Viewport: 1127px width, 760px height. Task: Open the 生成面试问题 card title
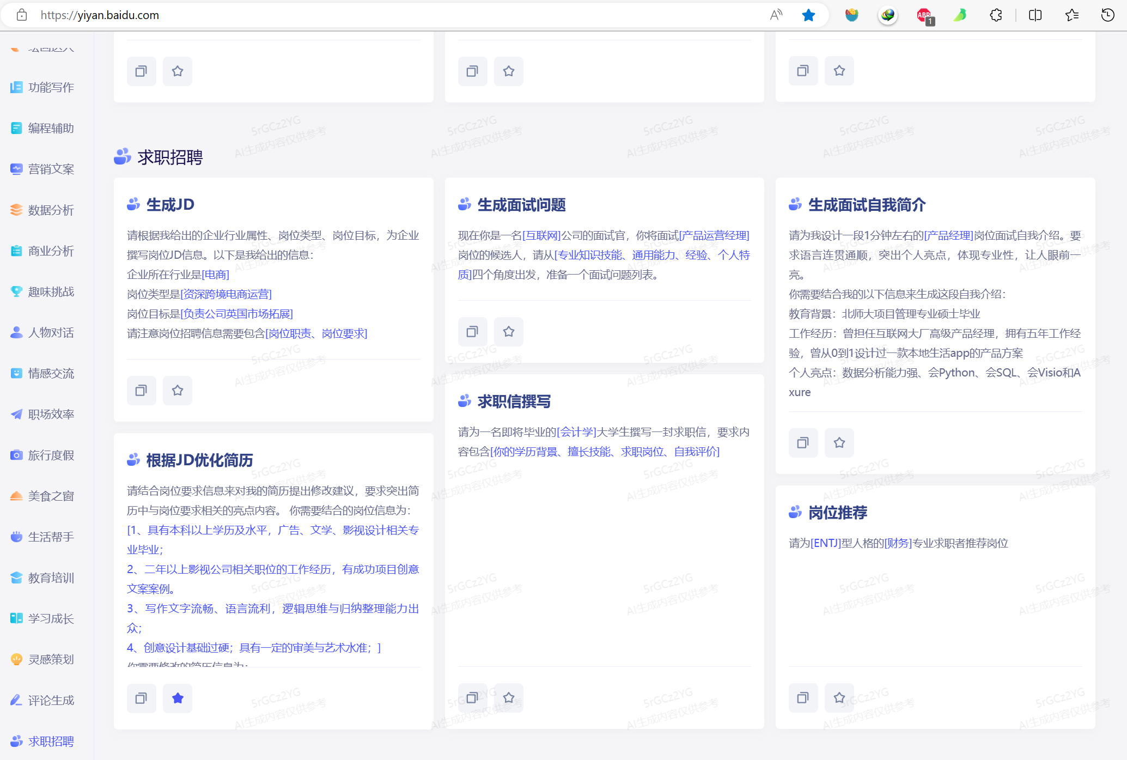pyautogui.click(x=521, y=205)
